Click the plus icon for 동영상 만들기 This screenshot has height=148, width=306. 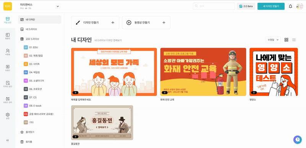click(164, 23)
